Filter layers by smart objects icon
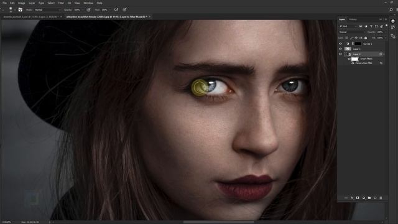The image size is (398, 224). pos(381,26)
